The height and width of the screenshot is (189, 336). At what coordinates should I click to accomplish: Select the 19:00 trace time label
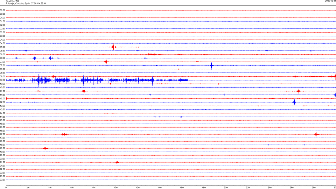point(2,148)
